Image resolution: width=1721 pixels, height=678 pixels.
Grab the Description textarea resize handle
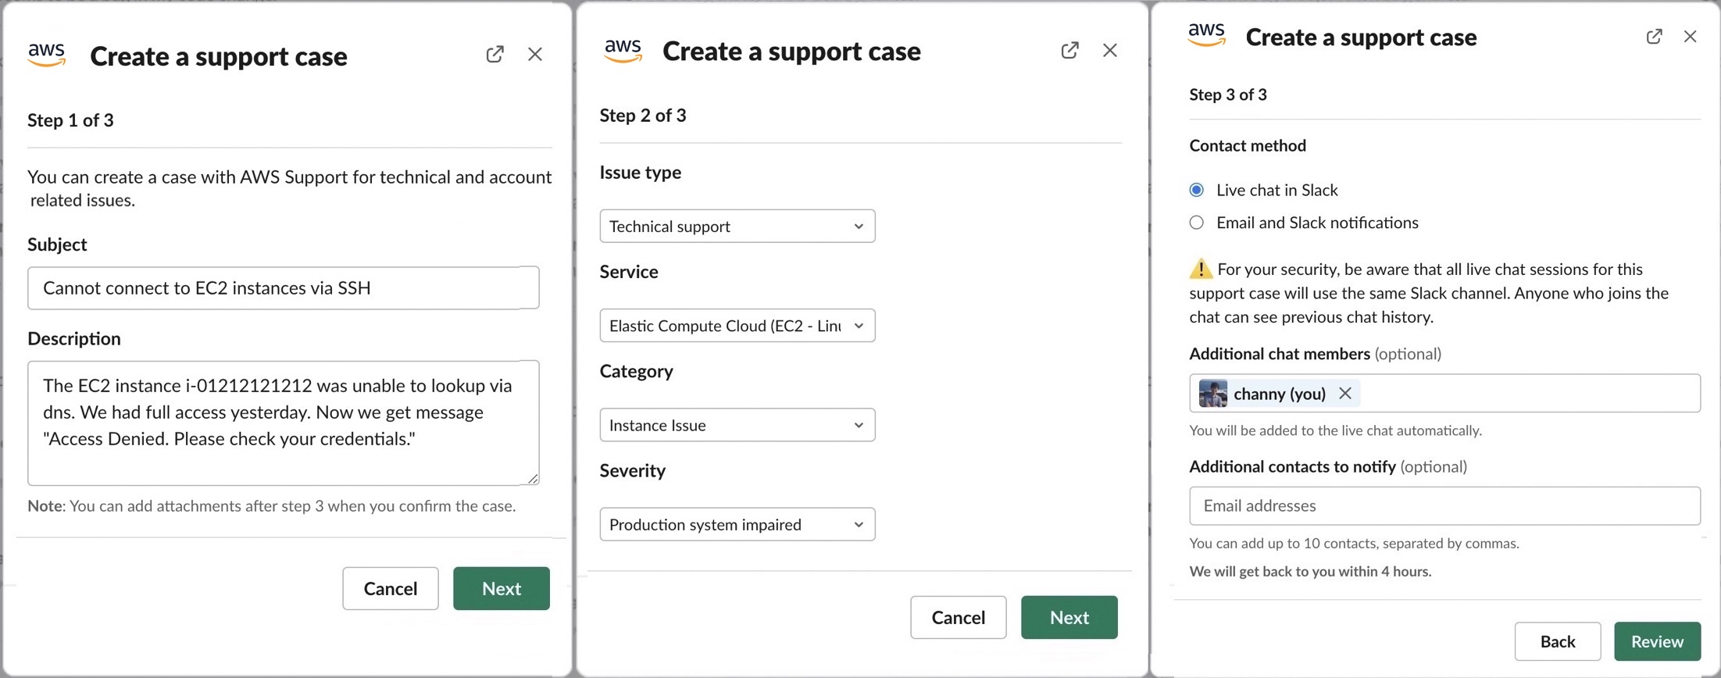[533, 478]
